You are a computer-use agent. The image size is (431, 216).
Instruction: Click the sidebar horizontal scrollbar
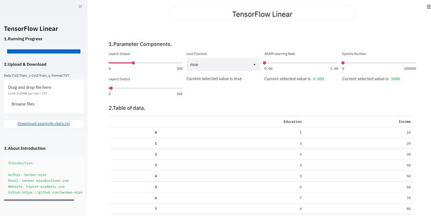point(39,200)
